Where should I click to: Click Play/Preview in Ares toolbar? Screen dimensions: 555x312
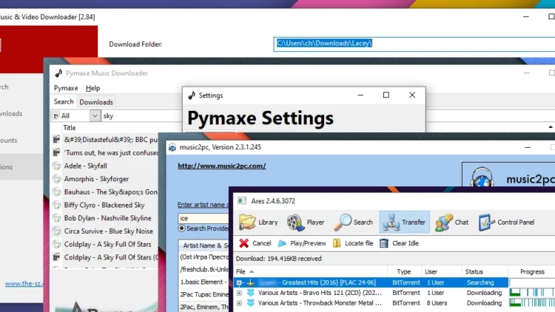point(303,243)
